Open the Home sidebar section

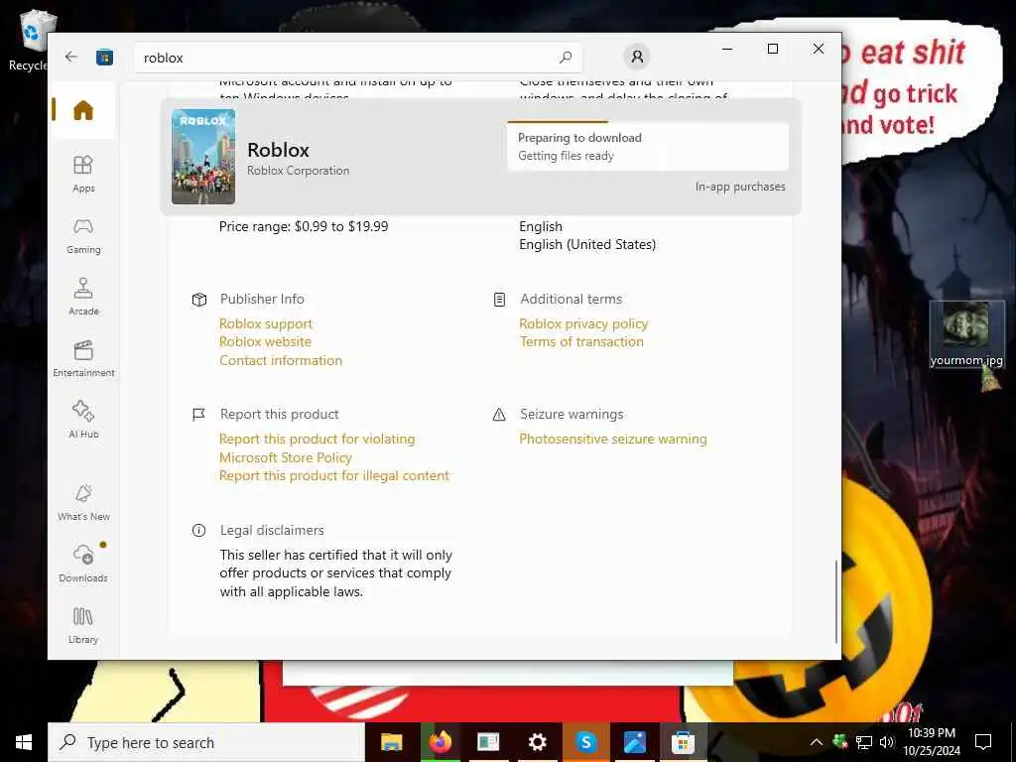point(83,110)
